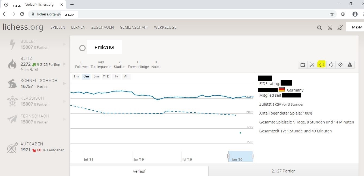
Task: Follow player with thumbs-up icon
Action: pos(331,64)
